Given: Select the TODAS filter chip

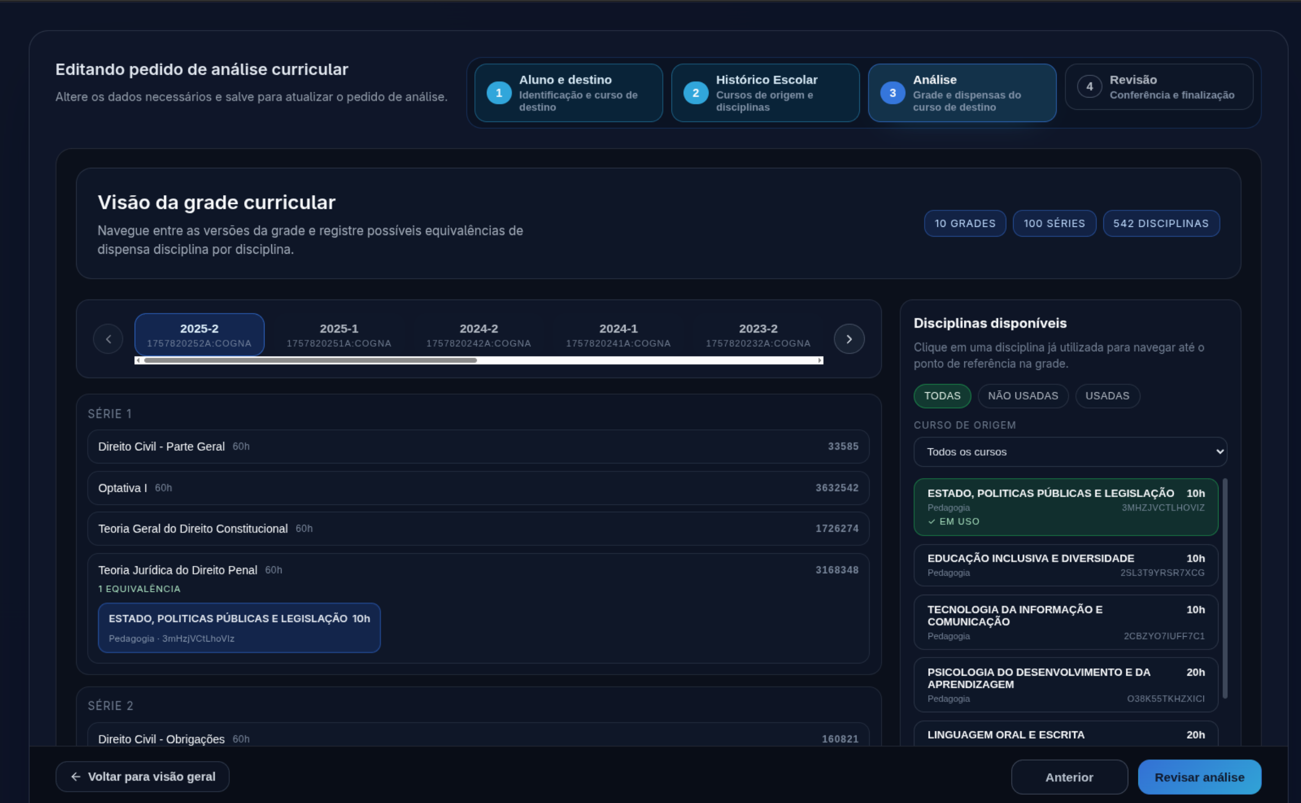Looking at the screenshot, I should pyautogui.click(x=941, y=396).
